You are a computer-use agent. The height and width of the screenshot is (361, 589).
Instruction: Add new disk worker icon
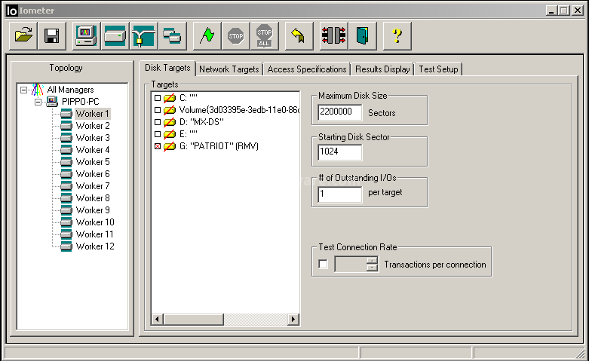coord(115,36)
